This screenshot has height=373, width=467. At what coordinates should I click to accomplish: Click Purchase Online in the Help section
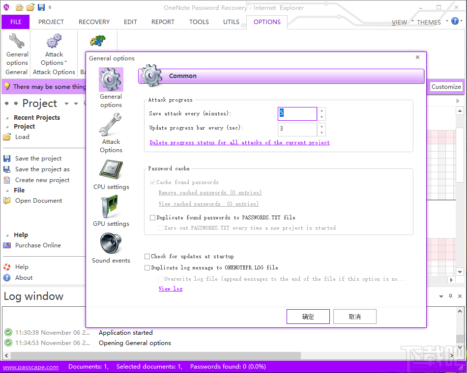pyautogui.click(x=37, y=245)
